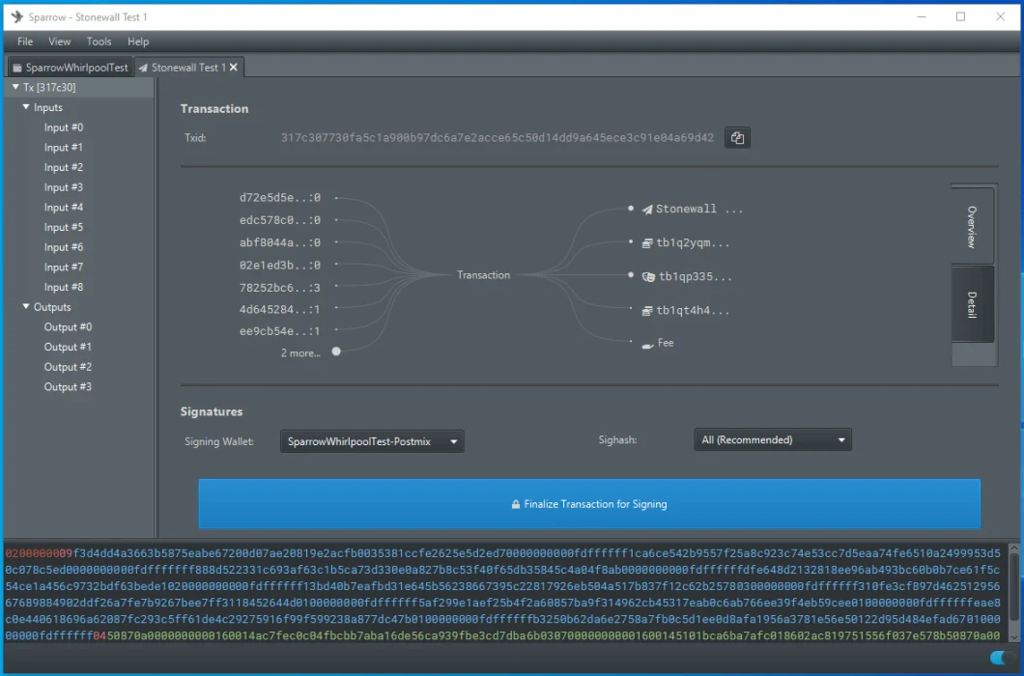Collapse the Inputs tree node
The width and height of the screenshot is (1024, 676).
[x=26, y=107]
